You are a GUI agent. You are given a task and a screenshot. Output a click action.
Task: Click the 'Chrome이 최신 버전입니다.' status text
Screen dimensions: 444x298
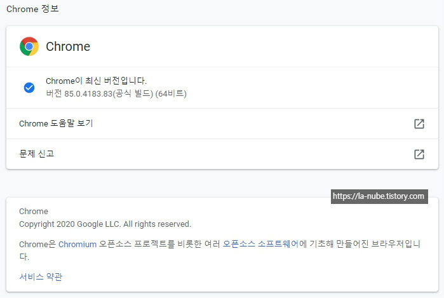(x=97, y=81)
